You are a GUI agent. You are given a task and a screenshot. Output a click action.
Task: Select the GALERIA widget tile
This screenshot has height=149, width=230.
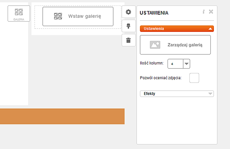tap(19, 13)
